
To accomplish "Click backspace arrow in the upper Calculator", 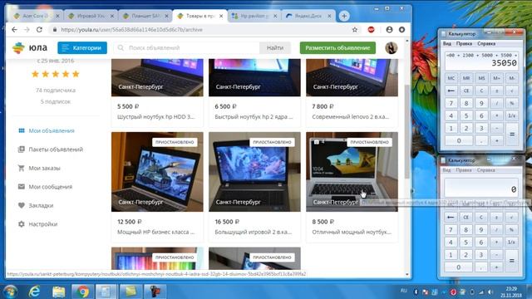I will (x=451, y=91).
